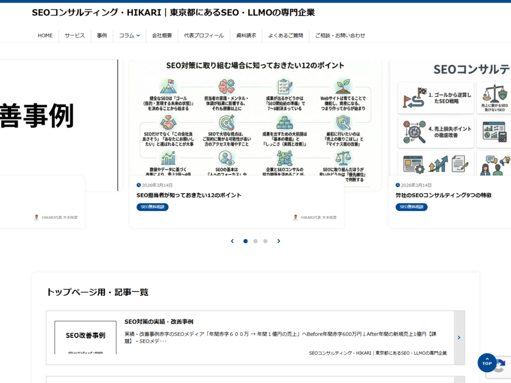Screen dimensions: 511x383
Task: Select the first carousel pagination dot
Action: [246, 241]
